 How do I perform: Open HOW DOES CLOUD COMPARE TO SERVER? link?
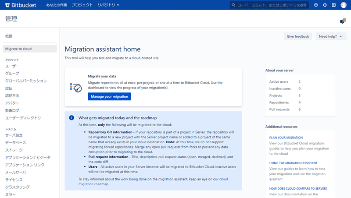pos(298,189)
